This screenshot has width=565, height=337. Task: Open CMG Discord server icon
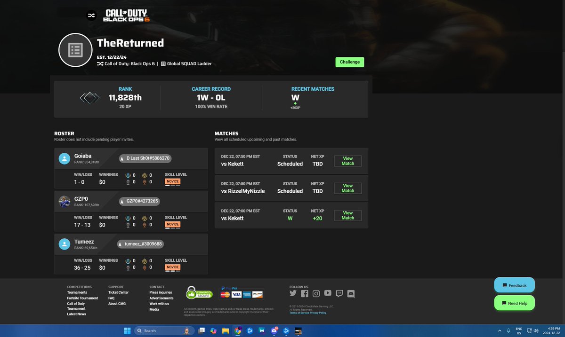tap(351, 294)
